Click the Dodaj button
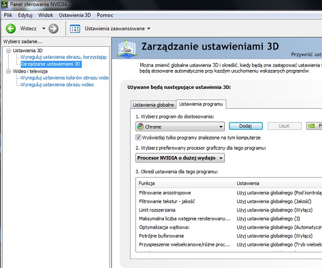Screen dimensions: 322x268 [246, 126]
